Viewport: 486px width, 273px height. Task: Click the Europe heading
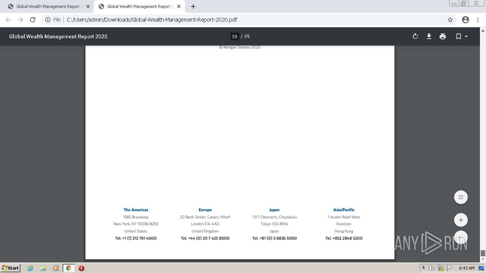point(205,210)
